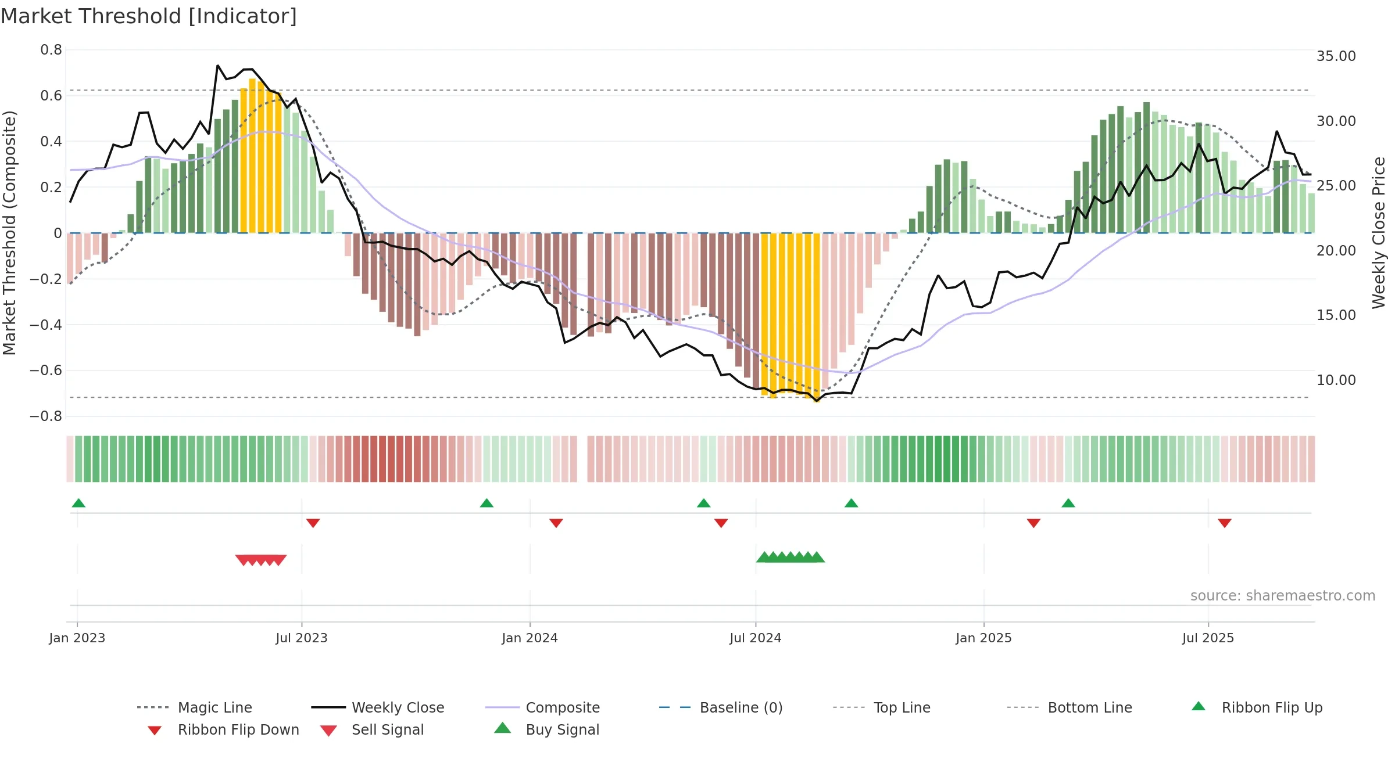Toggle the Top Line legend entry
This screenshot has height=784, width=1395.
pos(882,707)
